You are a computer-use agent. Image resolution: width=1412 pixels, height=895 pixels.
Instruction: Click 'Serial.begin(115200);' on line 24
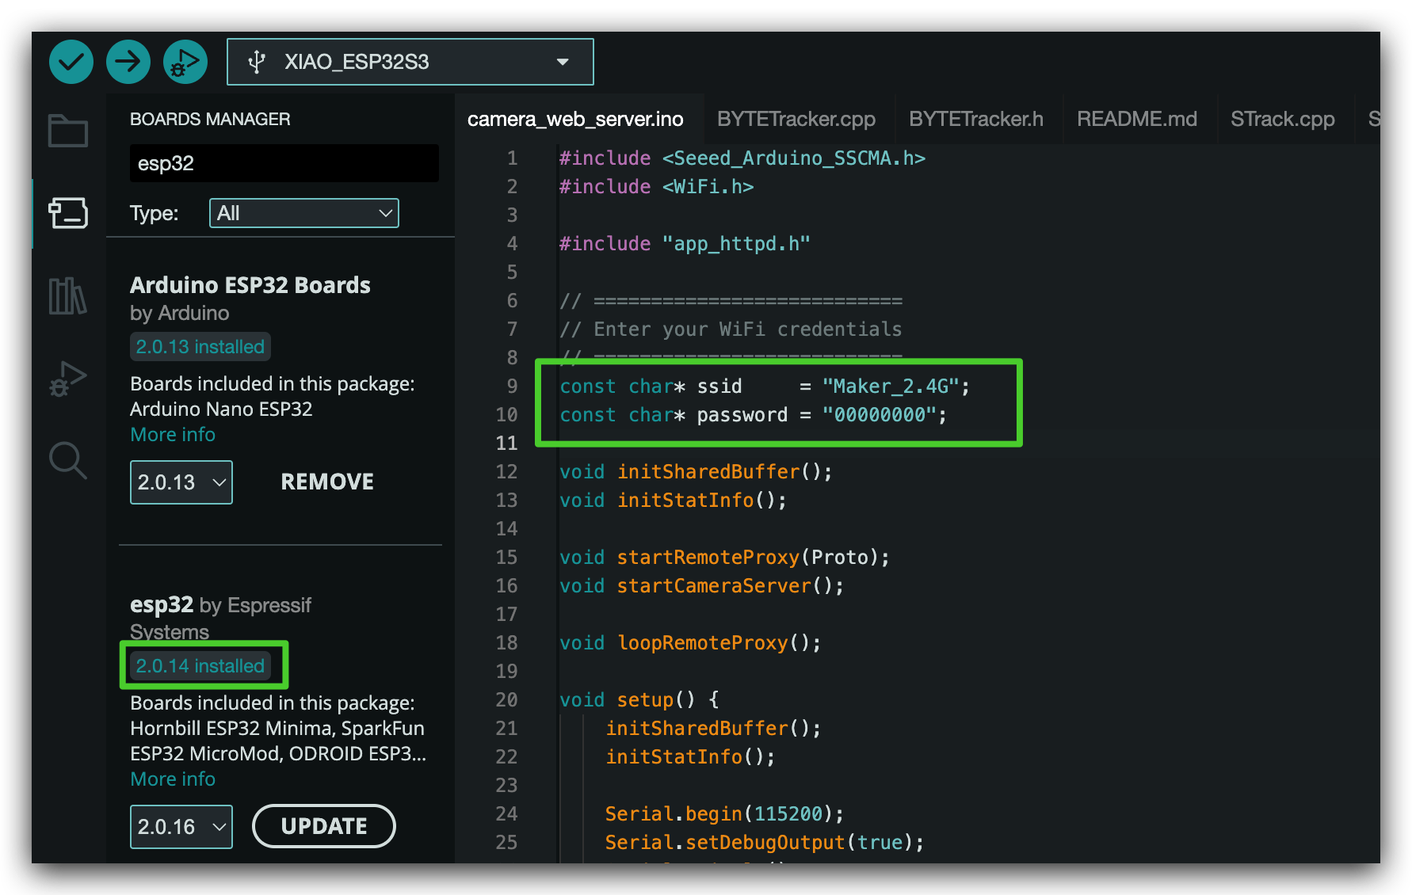[725, 814]
